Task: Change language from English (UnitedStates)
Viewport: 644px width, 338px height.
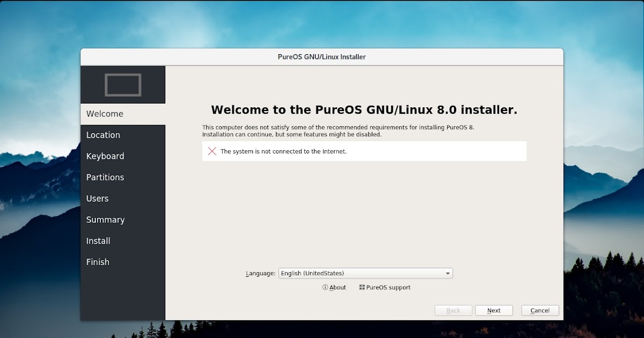Action: [x=365, y=273]
